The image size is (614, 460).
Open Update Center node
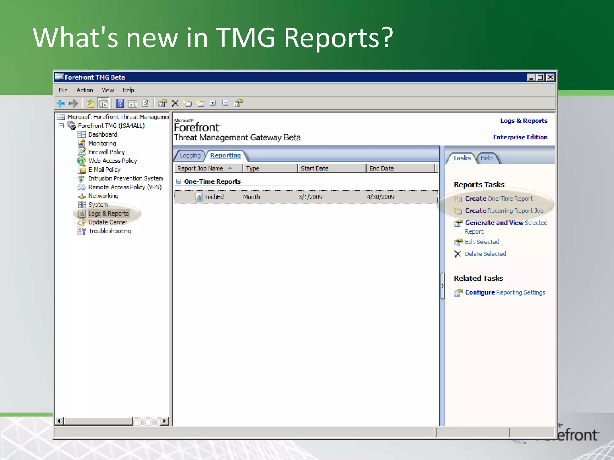108,222
